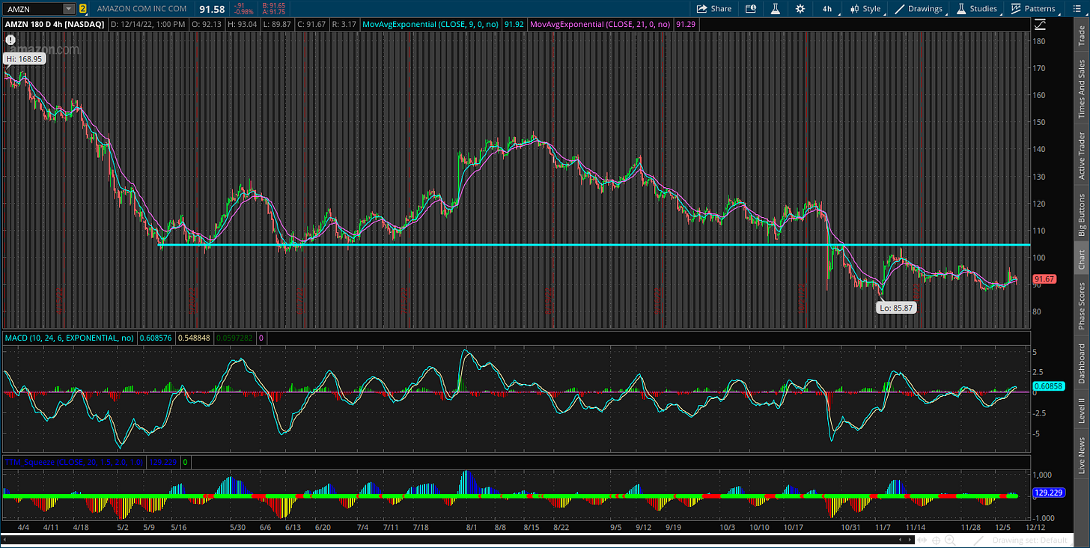Open the Big Buttons sidebar tab
Image resolution: width=1090 pixels, height=548 pixels.
pos(1082,215)
